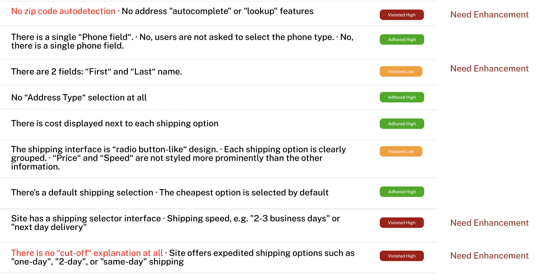The image size is (550, 280).
Task: Click the Adhered High badge for Address Type row
Action: 401,97
